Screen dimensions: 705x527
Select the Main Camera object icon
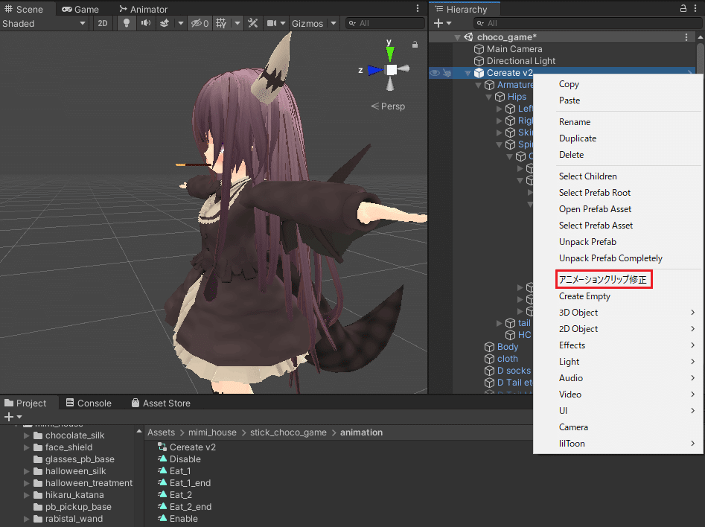(x=479, y=49)
